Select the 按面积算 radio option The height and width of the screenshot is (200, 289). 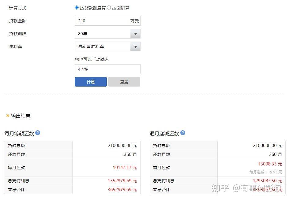109,8
